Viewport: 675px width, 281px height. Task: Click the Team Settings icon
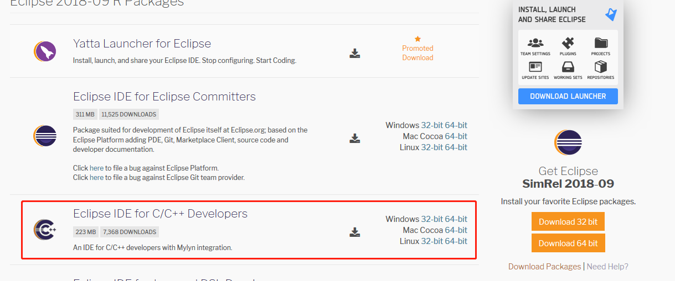click(x=535, y=43)
